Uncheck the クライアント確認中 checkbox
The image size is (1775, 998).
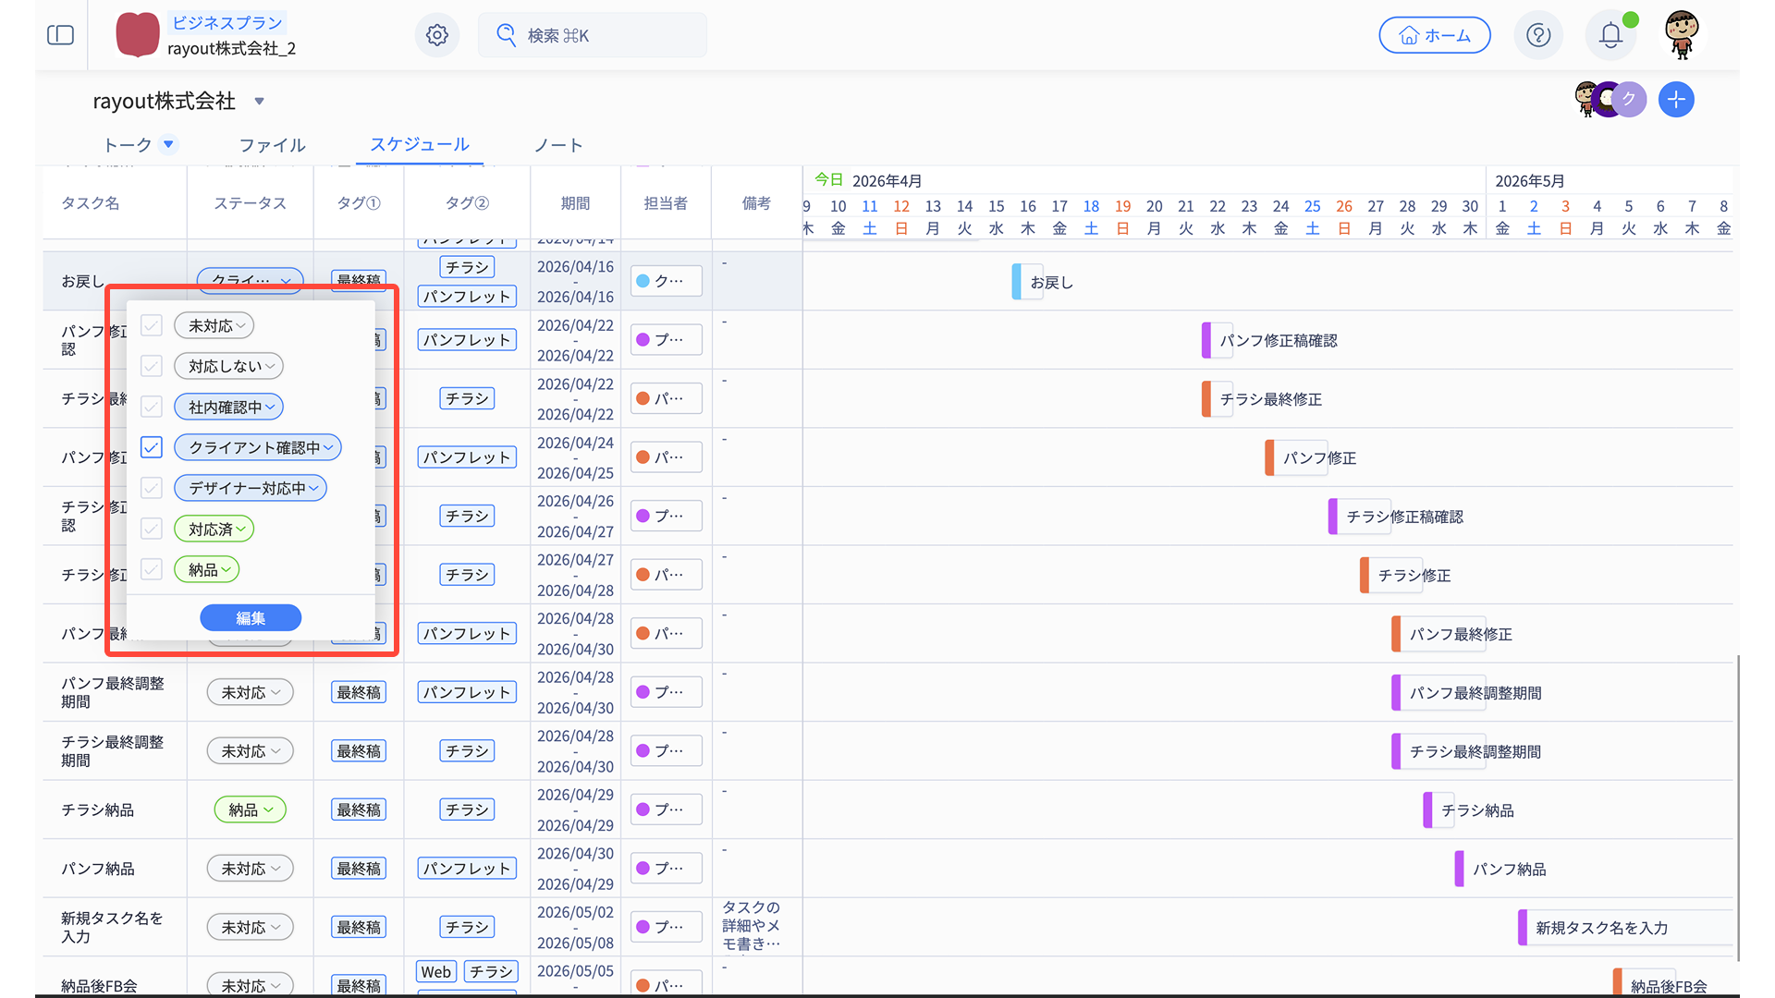pos(152,447)
